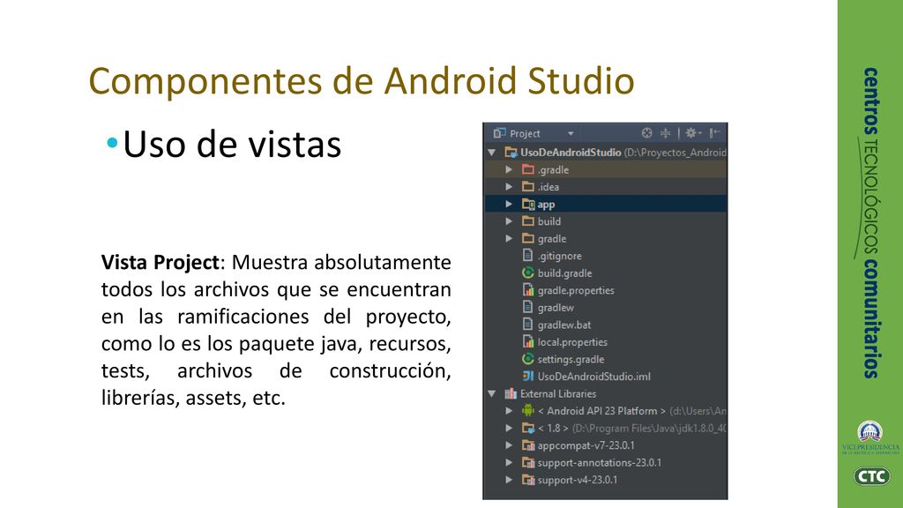Click the local.properties file icon

pos(528,341)
